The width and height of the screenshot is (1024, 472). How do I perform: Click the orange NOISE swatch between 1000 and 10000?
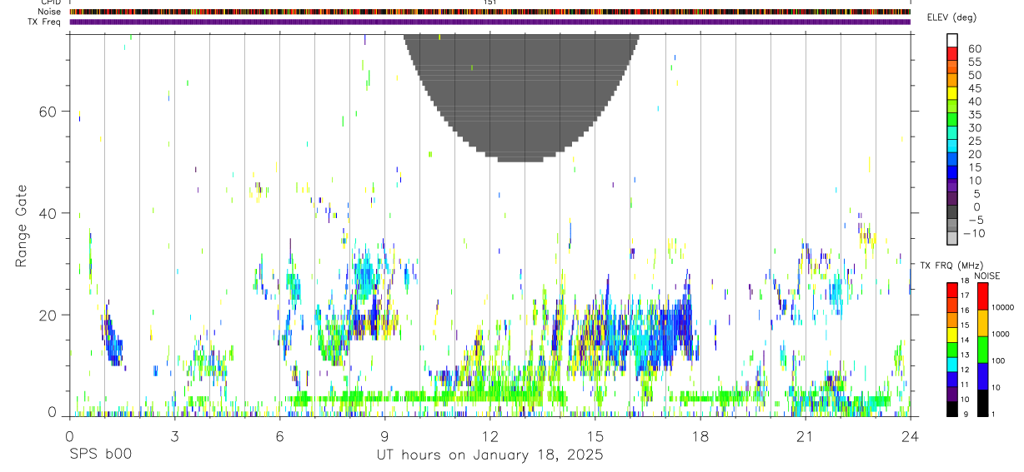(x=981, y=323)
